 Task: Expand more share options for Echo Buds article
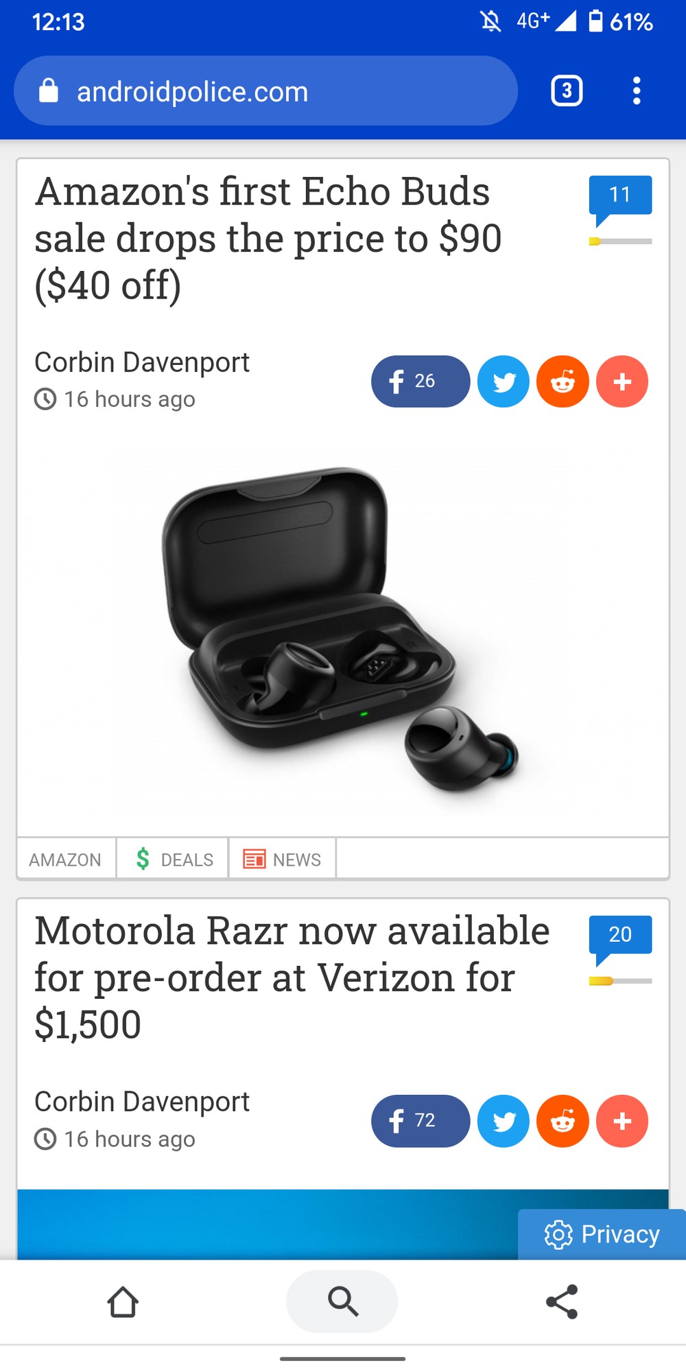(x=622, y=381)
